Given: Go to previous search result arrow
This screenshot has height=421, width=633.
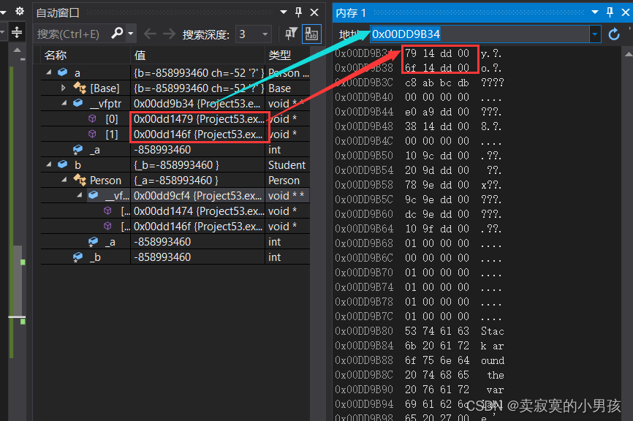Looking at the screenshot, I should [150, 34].
